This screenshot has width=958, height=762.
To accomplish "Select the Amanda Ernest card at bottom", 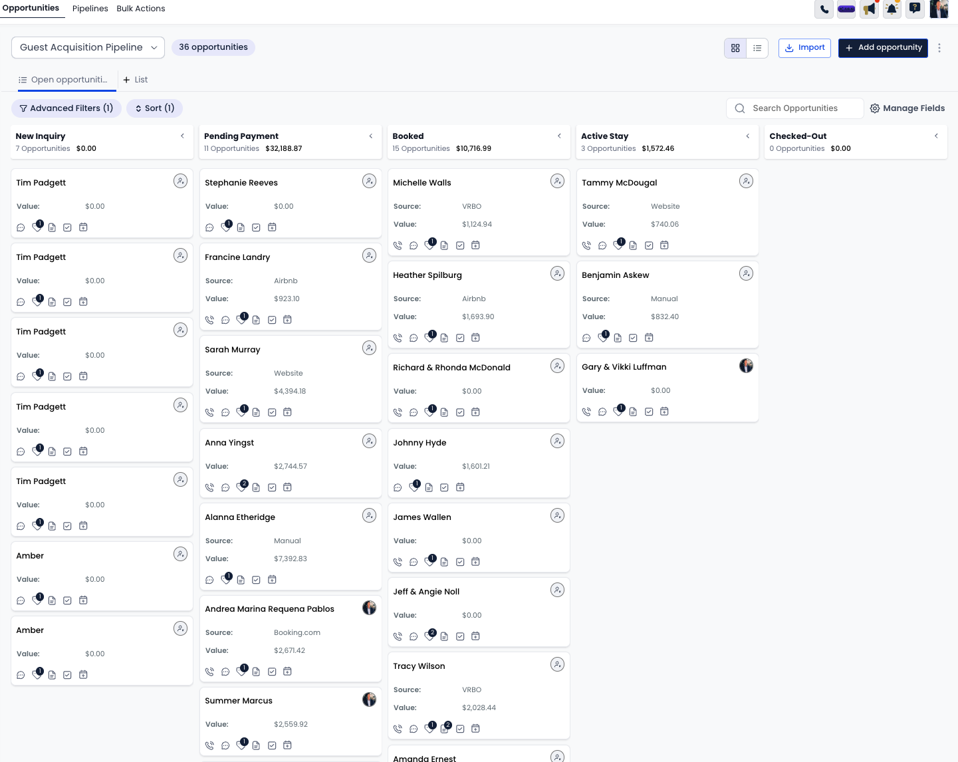I will [479, 754].
